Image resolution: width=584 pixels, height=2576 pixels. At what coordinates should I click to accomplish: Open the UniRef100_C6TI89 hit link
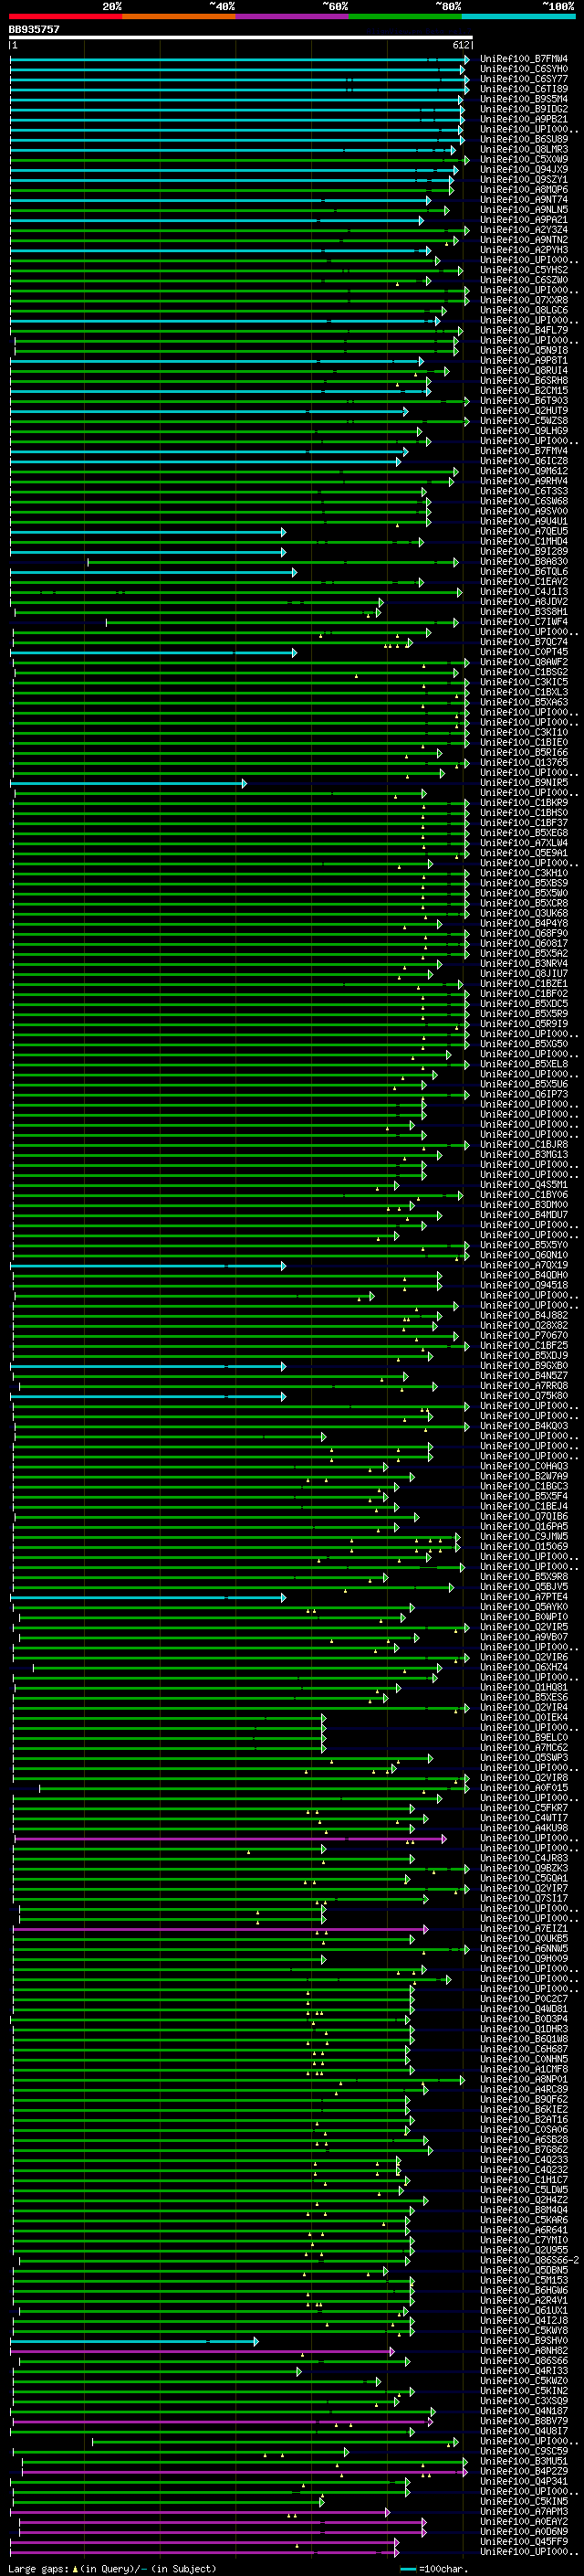[524, 89]
